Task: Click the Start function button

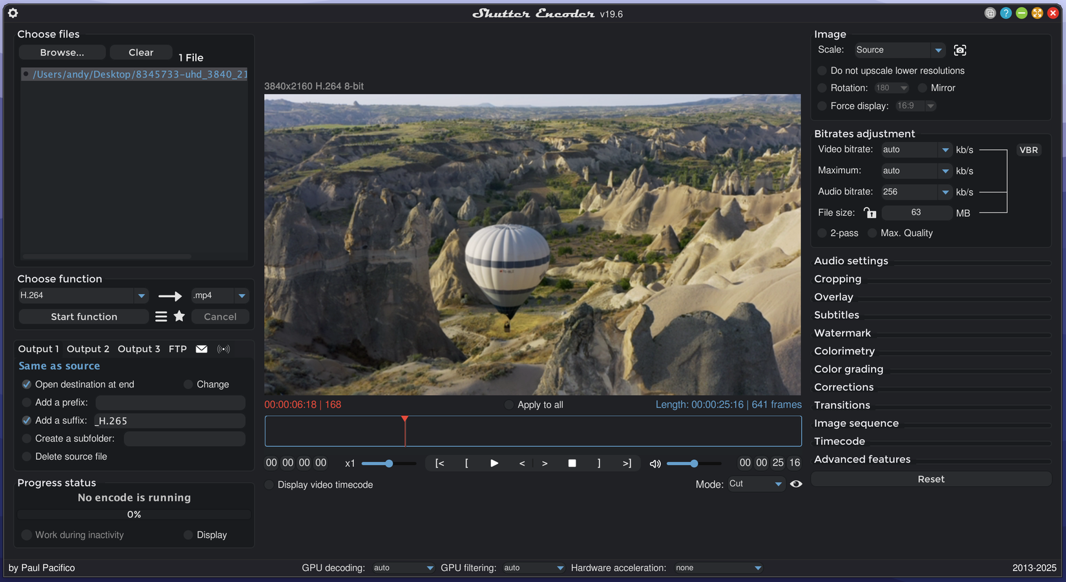Action: point(84,317)
